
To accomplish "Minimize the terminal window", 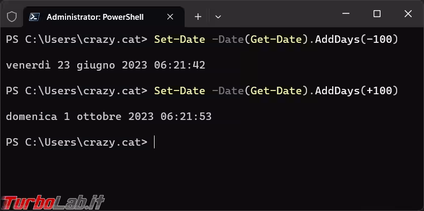I will 346,13.
